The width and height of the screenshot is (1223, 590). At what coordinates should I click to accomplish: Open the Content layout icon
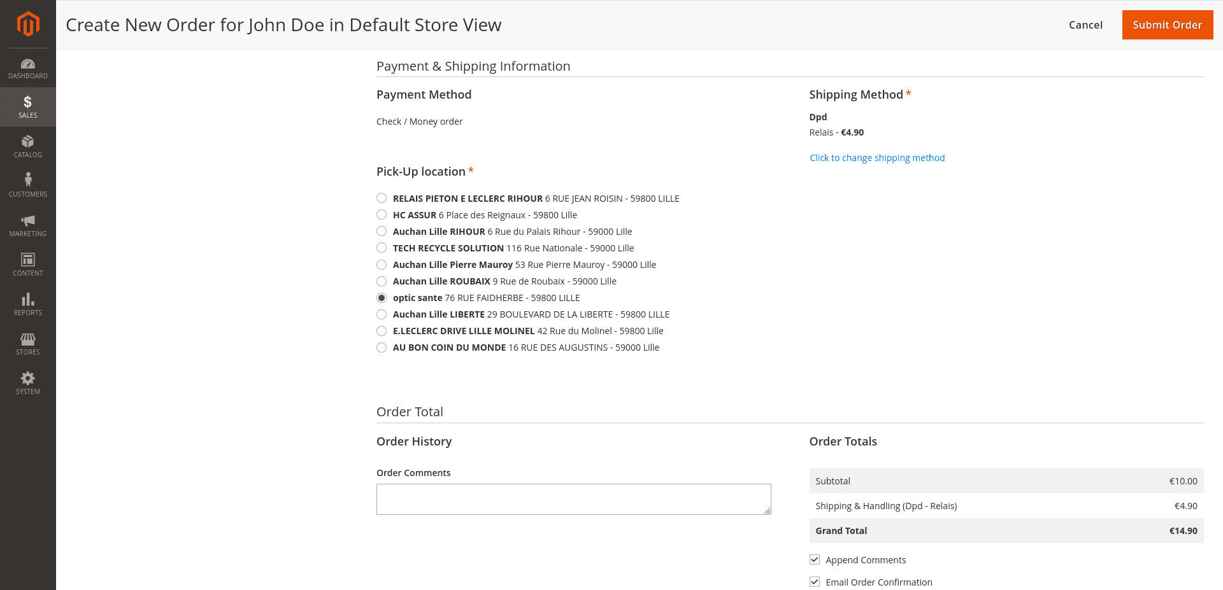[28, 260]
